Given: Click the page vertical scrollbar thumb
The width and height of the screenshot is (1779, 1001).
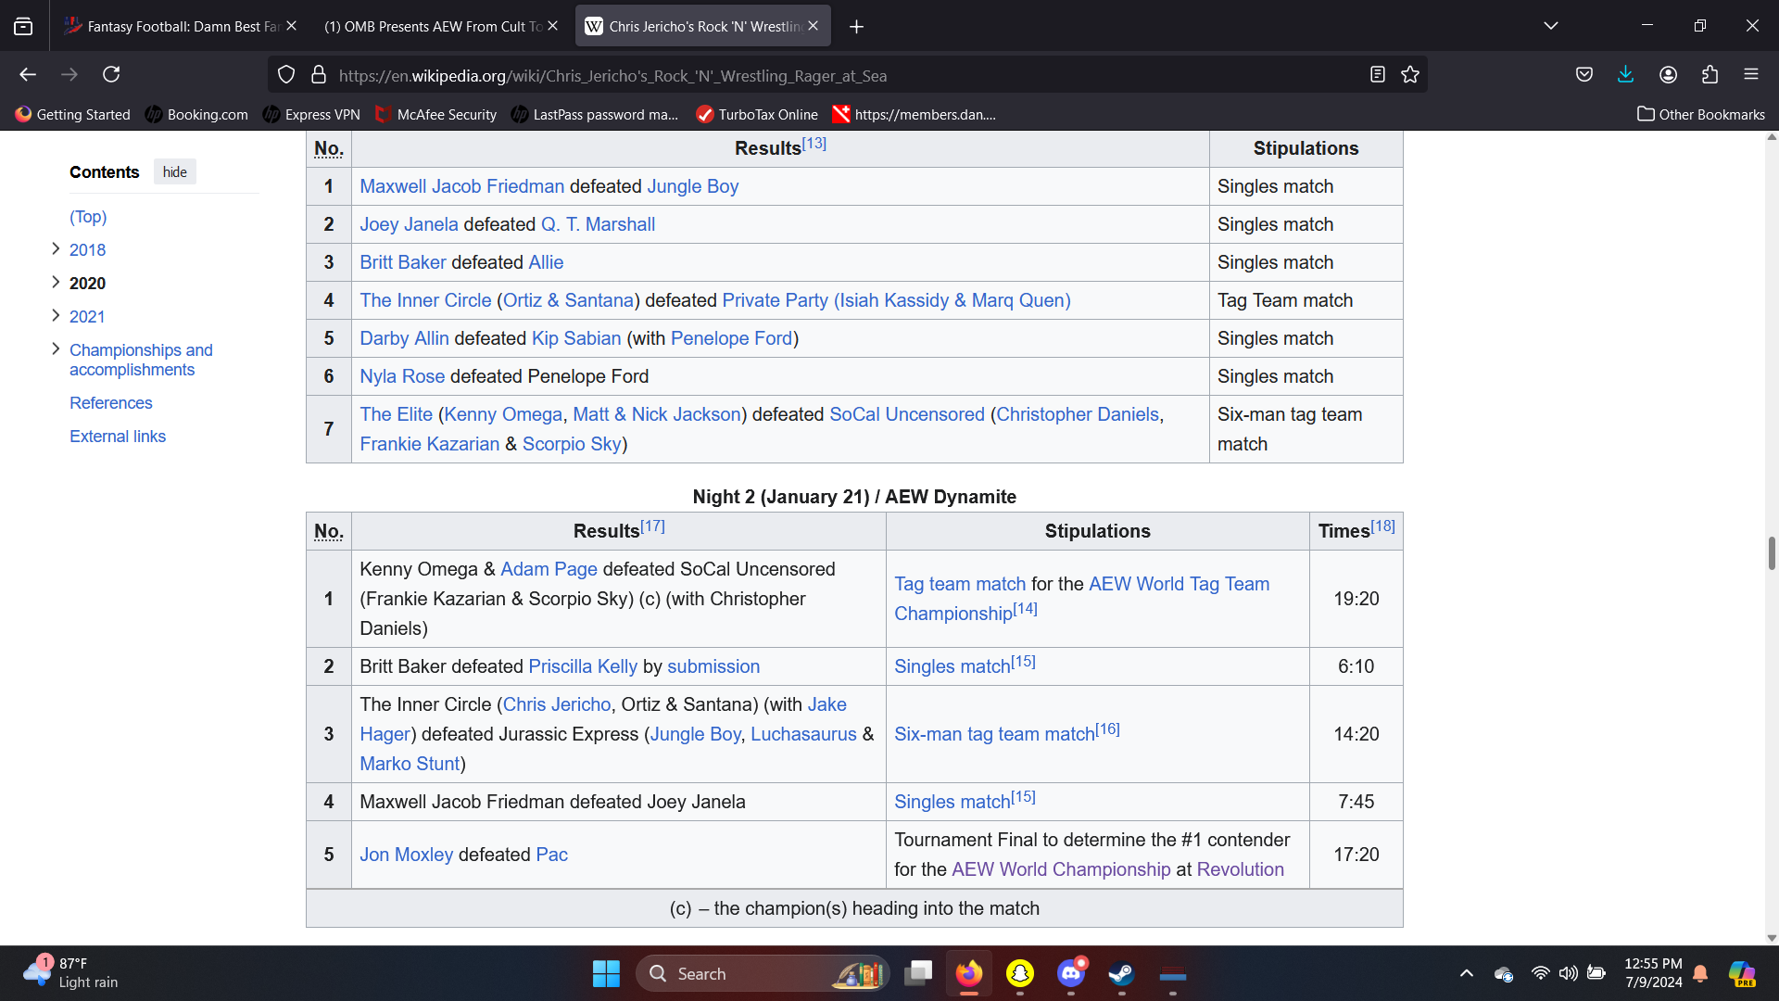Looking at the screenshot, I should coord(1772,553).
